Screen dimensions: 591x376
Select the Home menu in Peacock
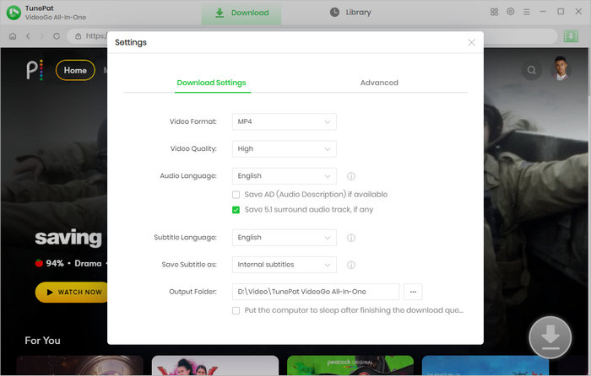[75, 70]
